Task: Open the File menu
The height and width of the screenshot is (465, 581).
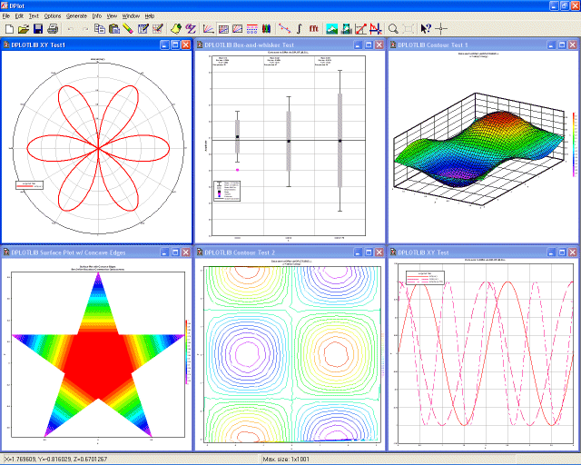Action: pos(6,16)
